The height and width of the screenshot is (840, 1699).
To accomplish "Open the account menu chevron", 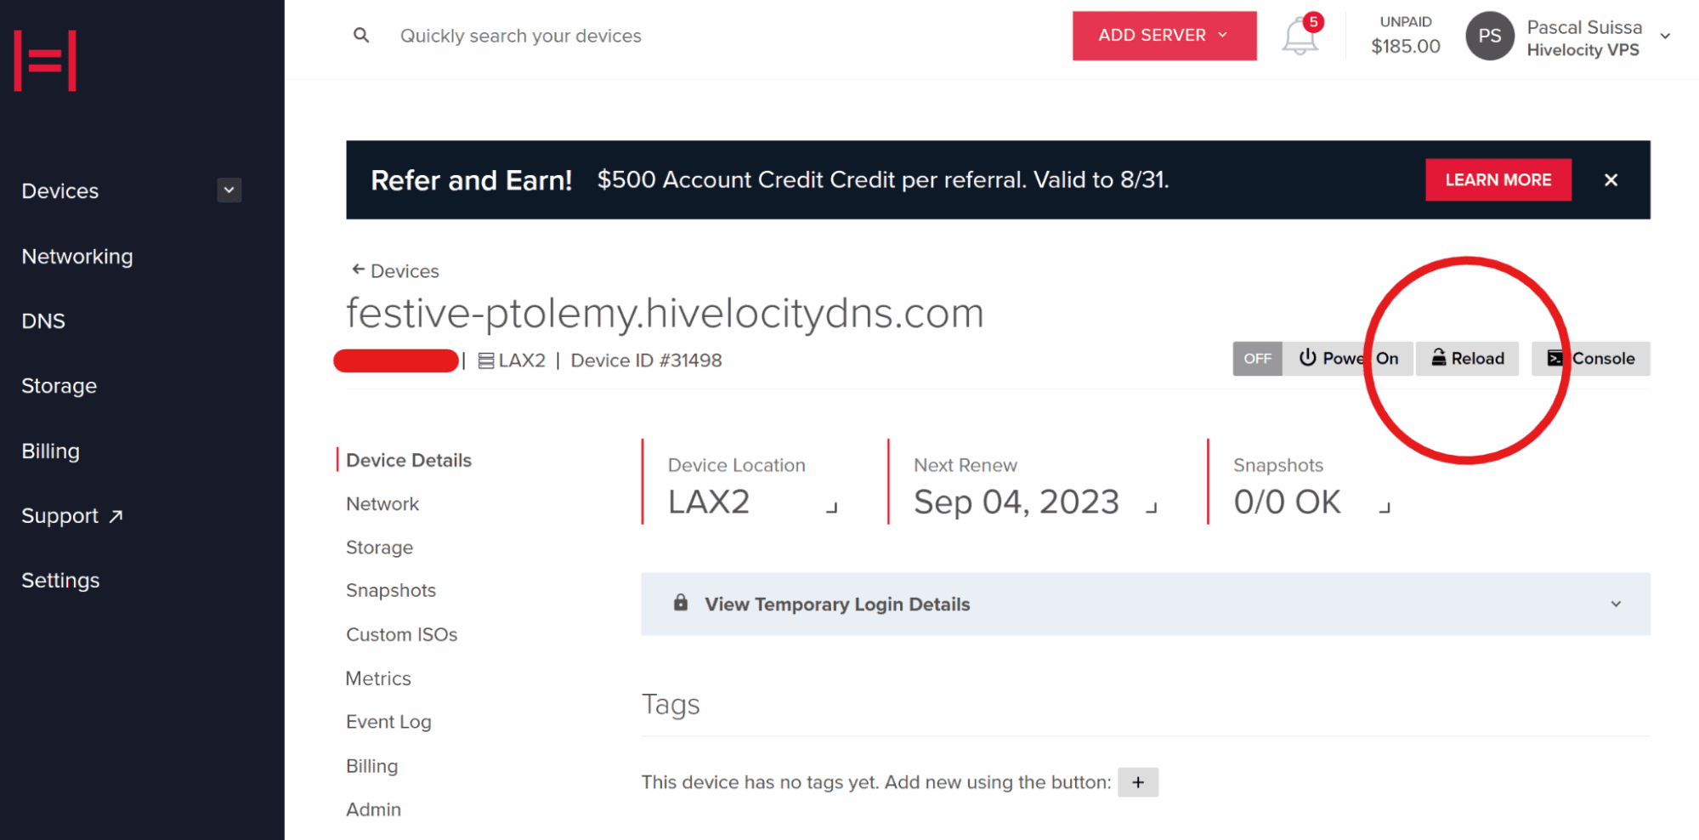I will point(1665,36).
